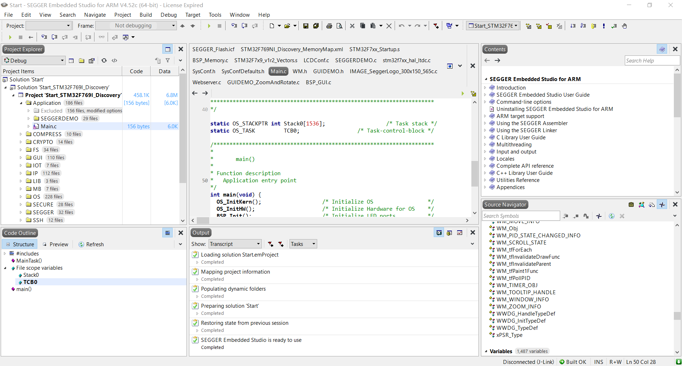The height and width of the screenshot is (366, 682).
Task: Toggle Source Navigator blue cross button
Action: pyautogui.click(x=662, y=204)
